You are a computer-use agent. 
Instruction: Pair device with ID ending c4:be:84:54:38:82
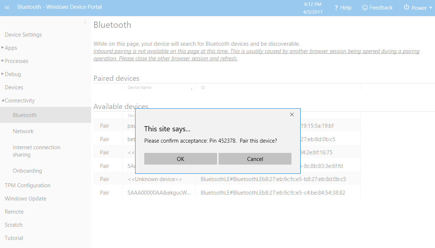105,192
